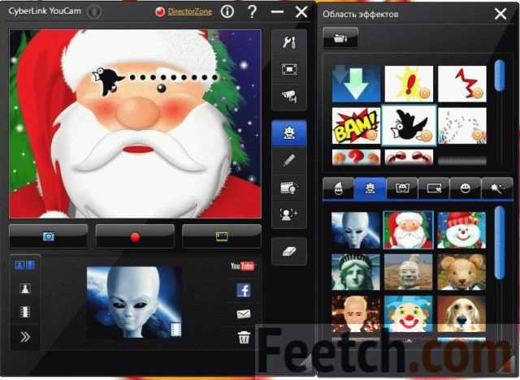
Task: Click the avatars list scrollbar
Action: [x=500, y=243]
